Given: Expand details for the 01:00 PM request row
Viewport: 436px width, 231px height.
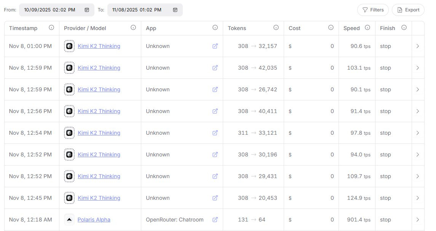Looking at the screenshot, I should point(418,46).
